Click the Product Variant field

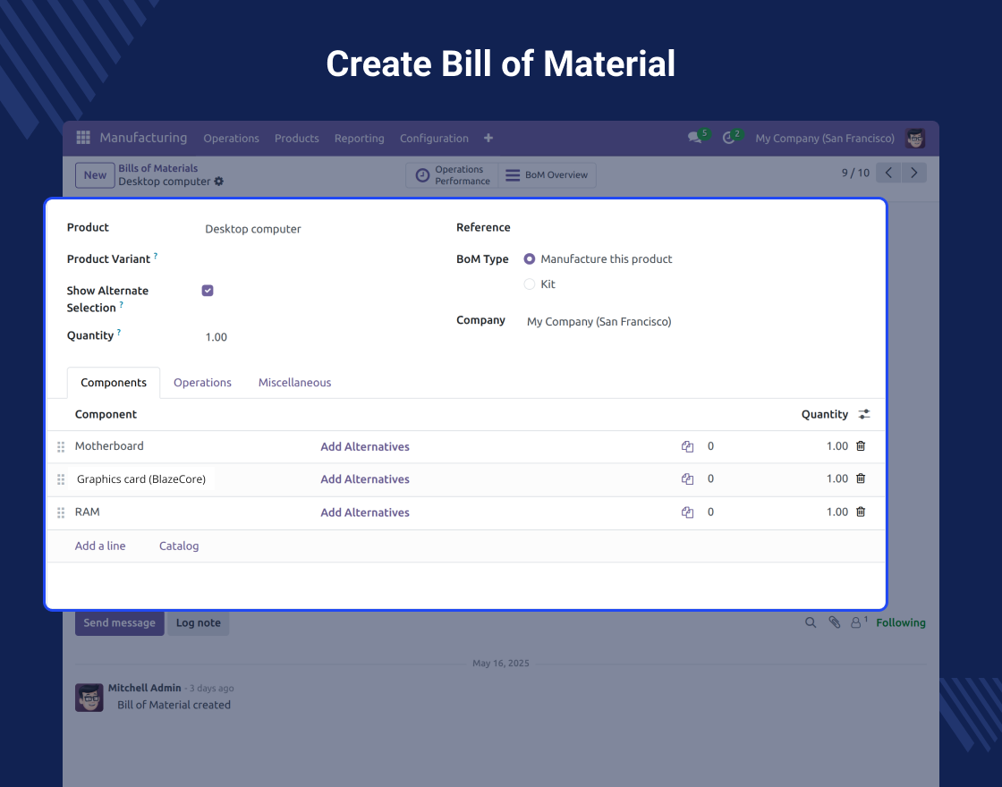(x=313, y=259)
